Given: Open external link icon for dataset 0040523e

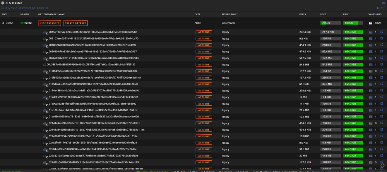Looking at the screenshot, I should (382, 45).
